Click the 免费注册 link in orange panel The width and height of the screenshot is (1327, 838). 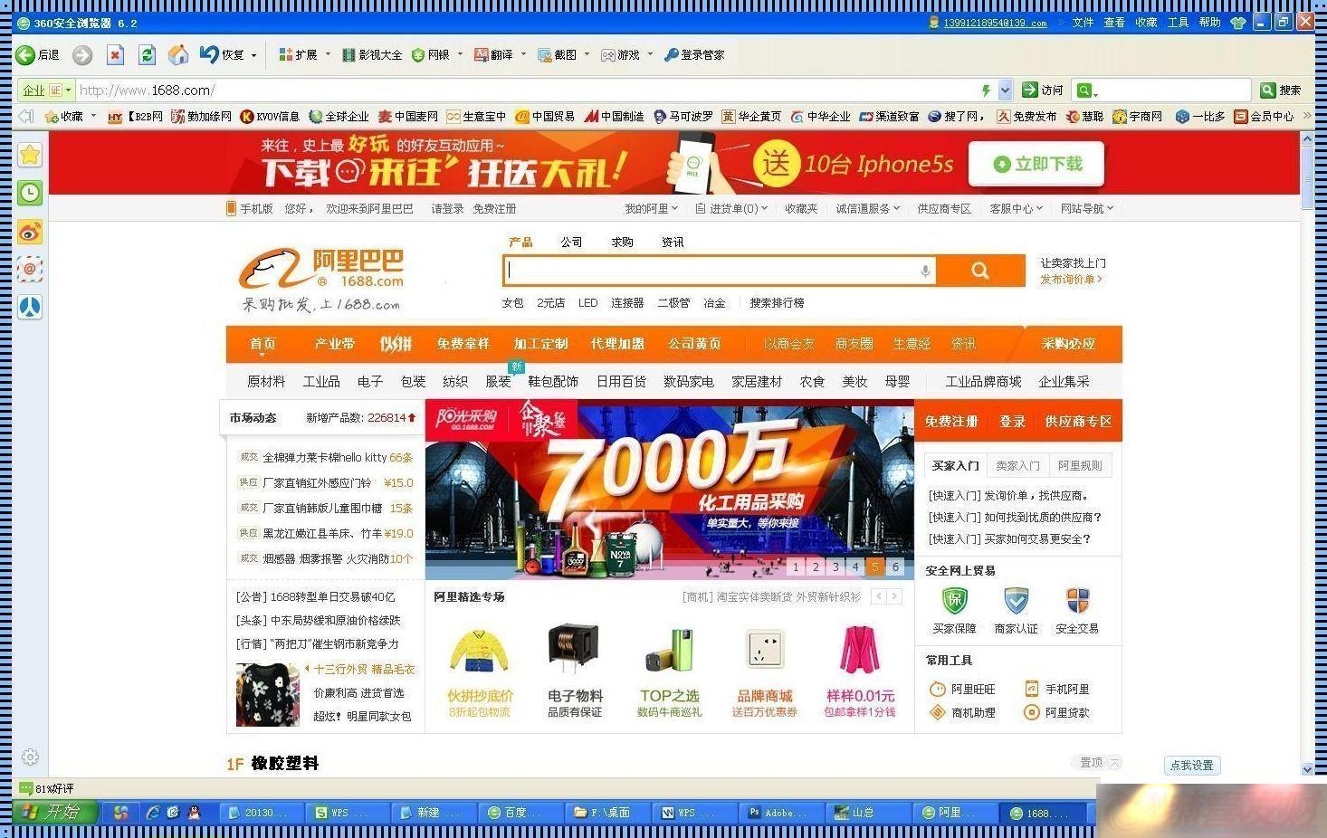click(x=951, y=422)
